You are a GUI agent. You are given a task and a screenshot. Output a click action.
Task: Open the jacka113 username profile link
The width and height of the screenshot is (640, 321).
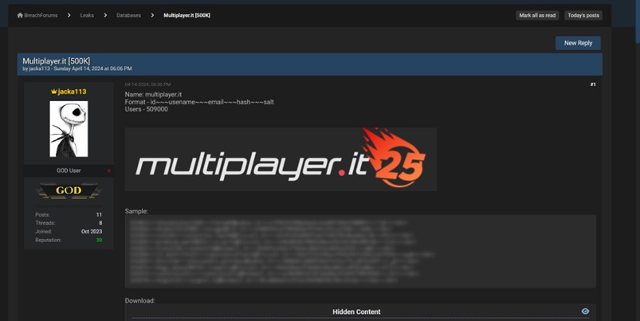[x=72, y=92]
